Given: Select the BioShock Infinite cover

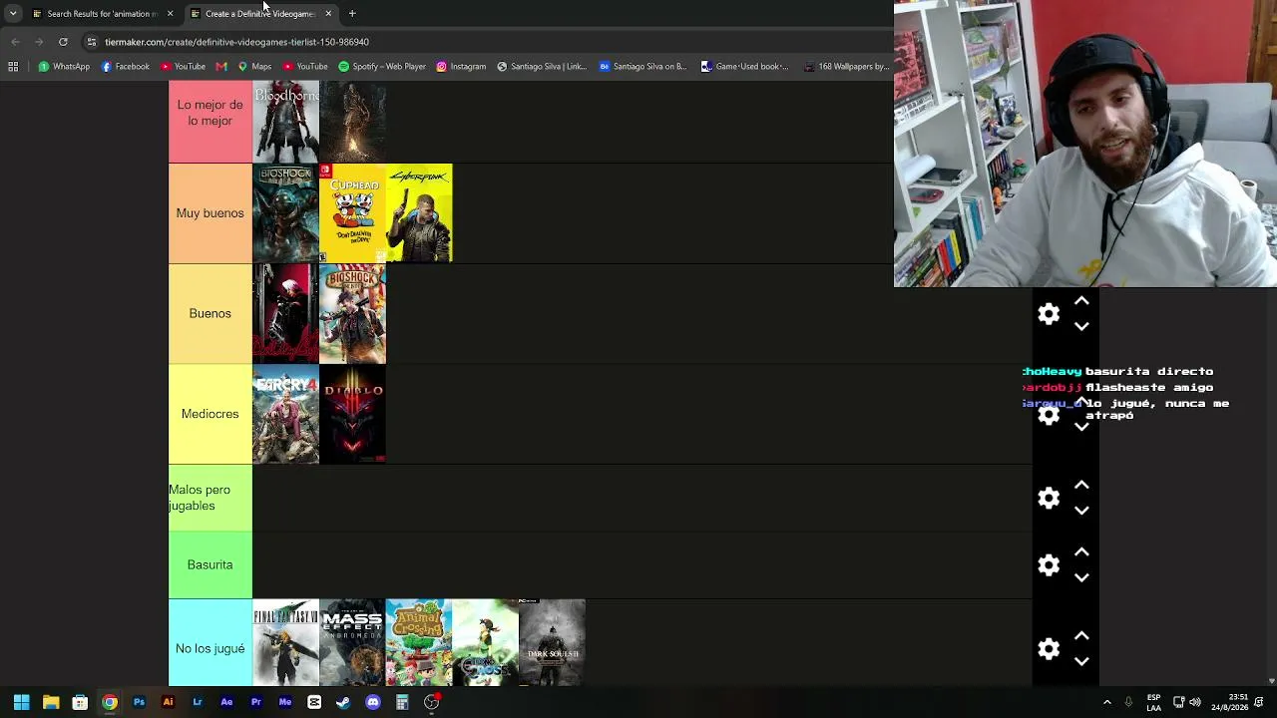Looking at the screenshot, I should click(352, 313).
